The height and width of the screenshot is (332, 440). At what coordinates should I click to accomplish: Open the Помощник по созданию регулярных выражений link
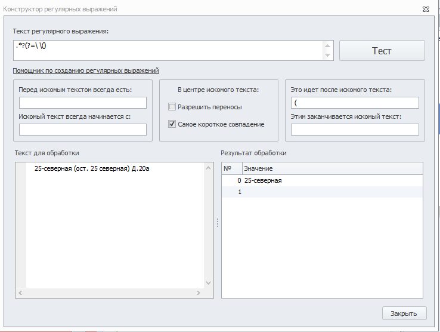(x=86, y=70)
